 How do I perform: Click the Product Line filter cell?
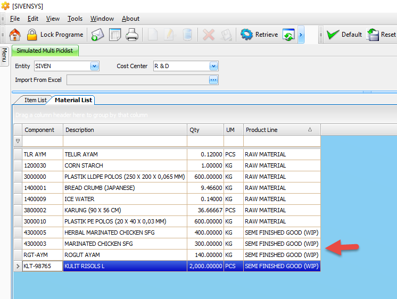[x=282, y=141]
